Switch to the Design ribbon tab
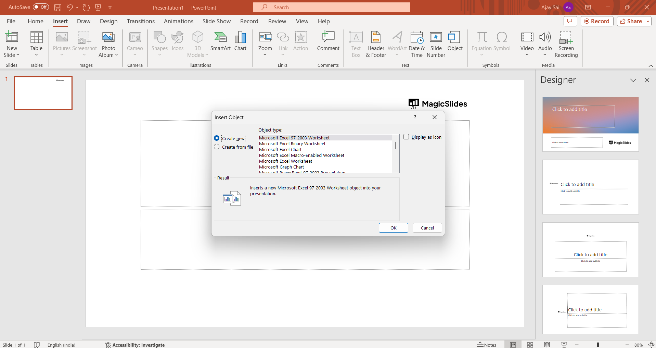The height and width of the screenshot is (348, 656). 108,21
